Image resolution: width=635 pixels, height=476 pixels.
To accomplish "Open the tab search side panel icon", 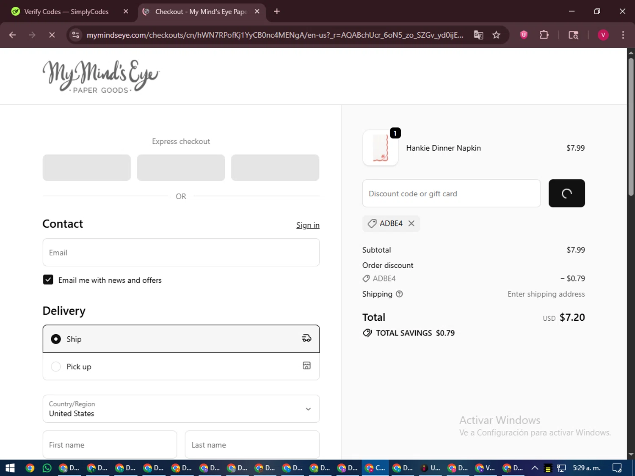I will click(x=573, y=35).
